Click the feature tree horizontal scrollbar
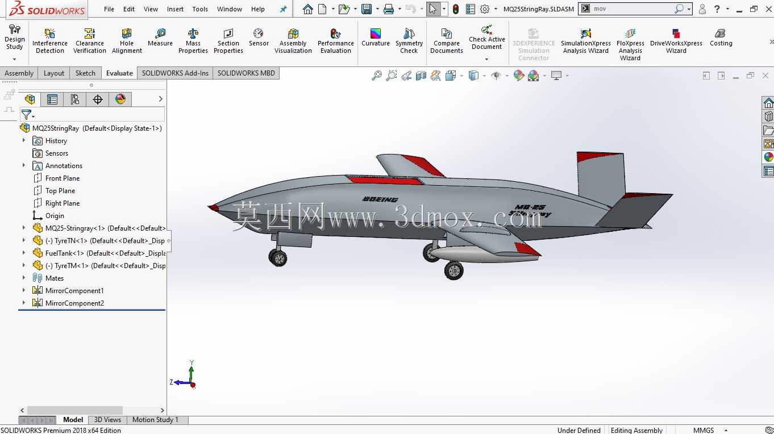 [74, 410]
